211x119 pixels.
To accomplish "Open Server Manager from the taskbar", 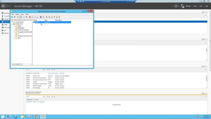I will [x=9, y=117].
